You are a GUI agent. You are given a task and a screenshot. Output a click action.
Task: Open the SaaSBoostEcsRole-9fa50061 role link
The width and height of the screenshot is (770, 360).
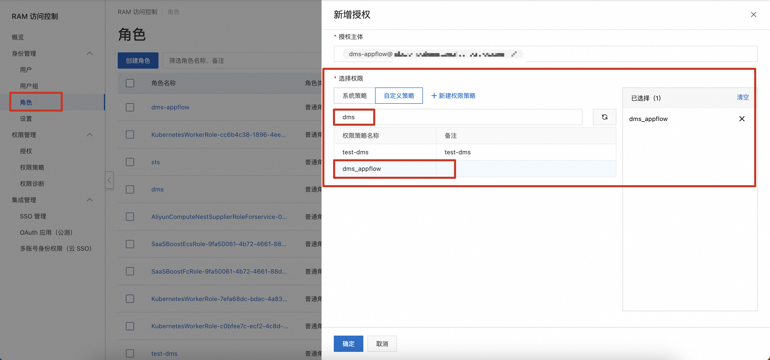tap(219, 244)
